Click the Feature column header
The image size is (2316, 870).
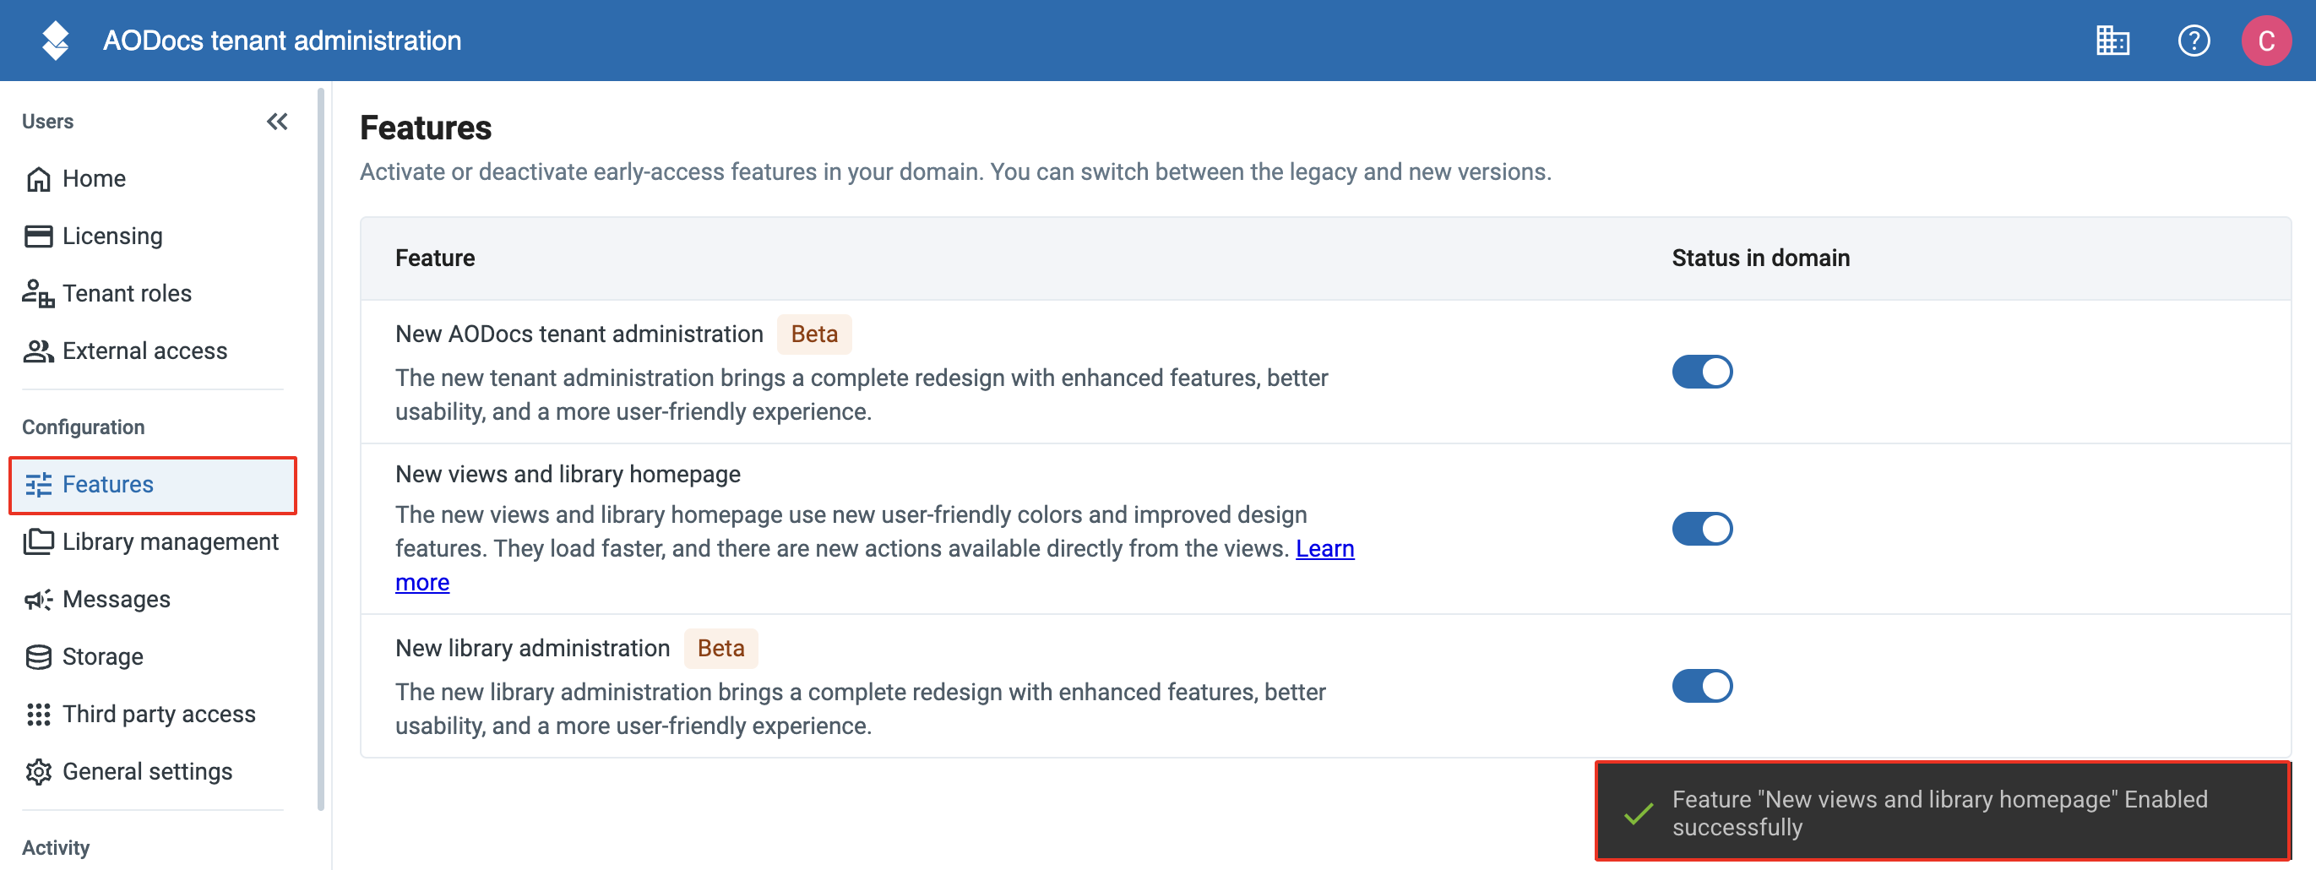pos(435,258)
